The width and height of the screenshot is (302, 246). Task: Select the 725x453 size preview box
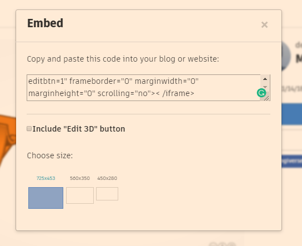tap(46, 198)
